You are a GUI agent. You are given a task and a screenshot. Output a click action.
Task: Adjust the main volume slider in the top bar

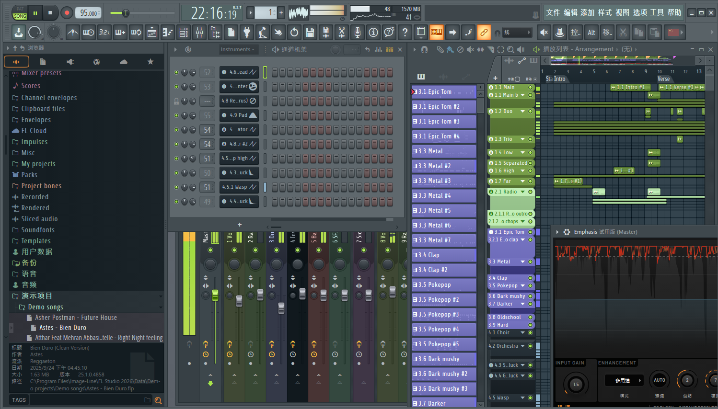[x=126, y=13]
